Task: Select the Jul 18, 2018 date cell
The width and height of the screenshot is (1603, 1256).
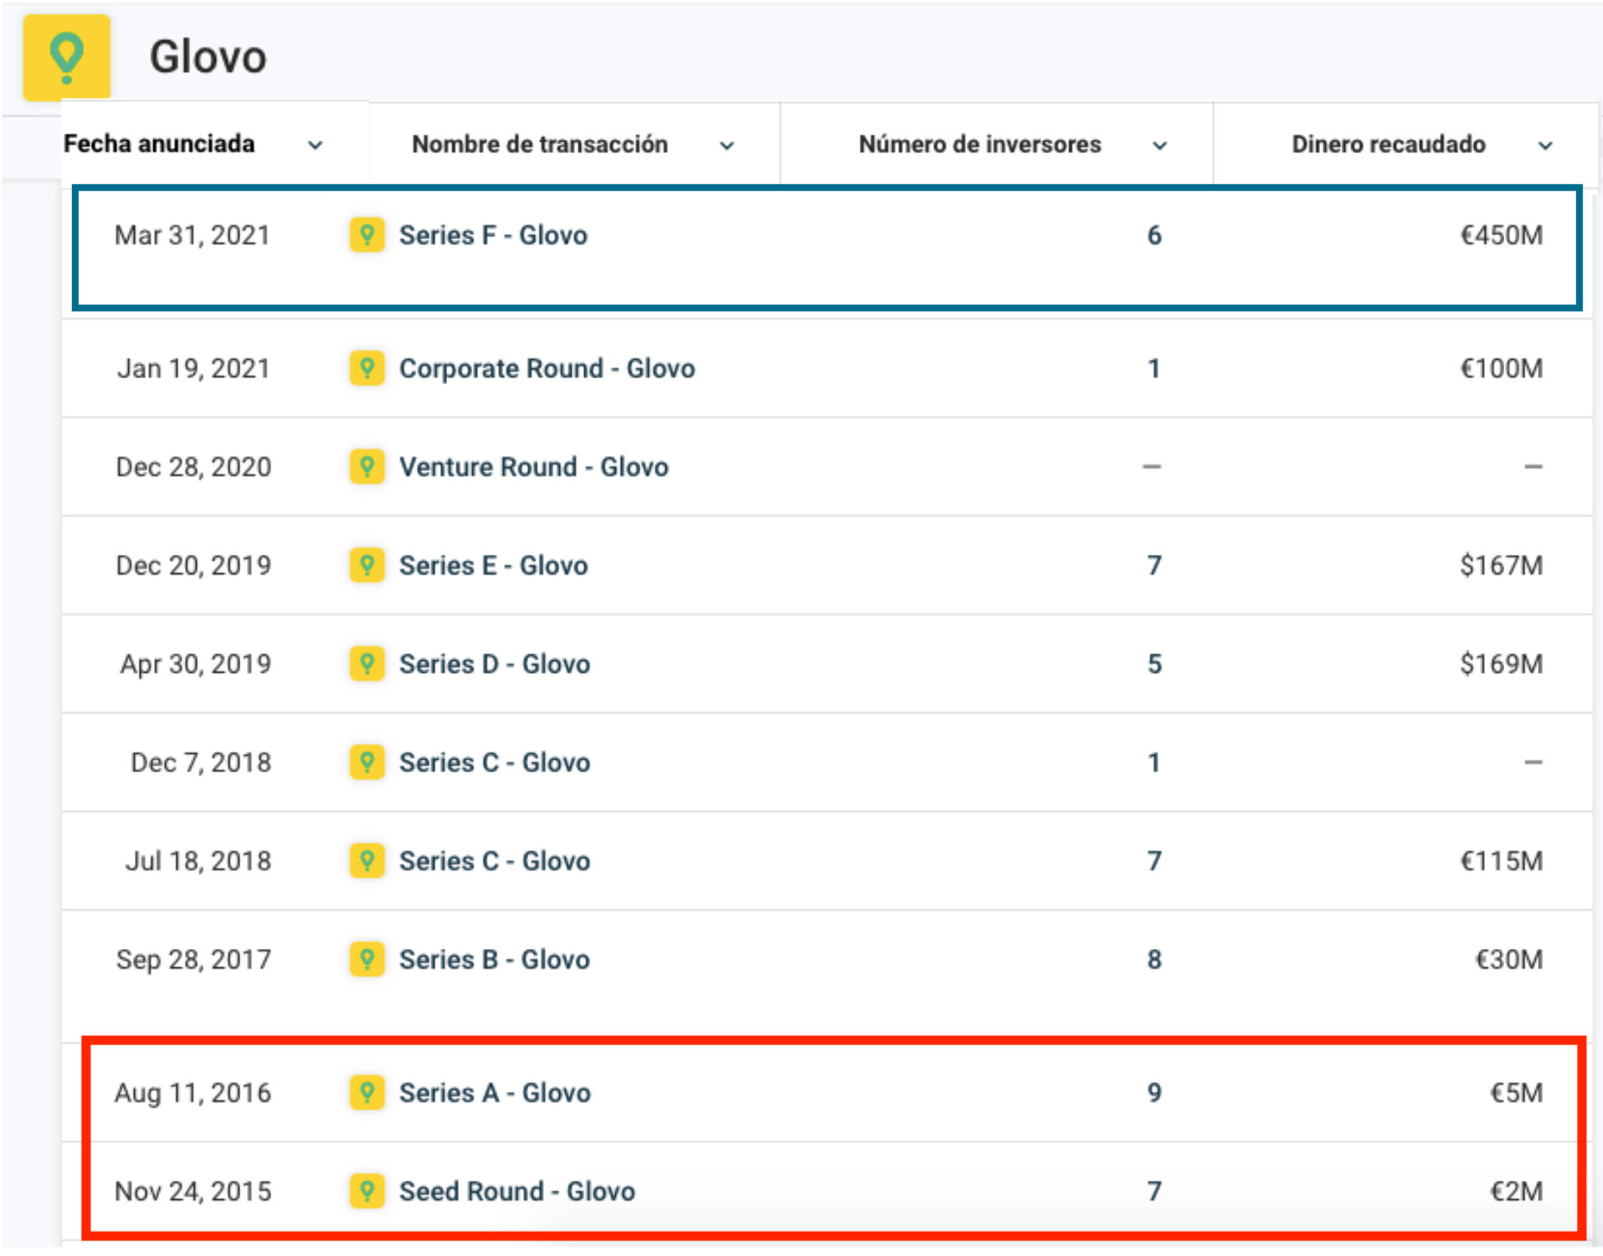Action: click(x=198, y=860)
